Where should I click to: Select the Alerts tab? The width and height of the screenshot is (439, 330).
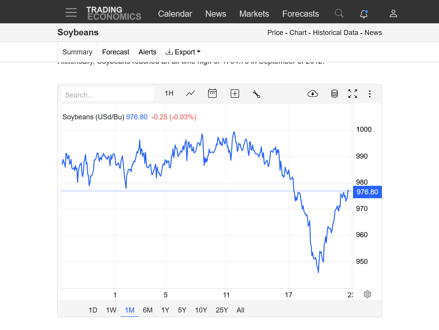pos(147,52)
